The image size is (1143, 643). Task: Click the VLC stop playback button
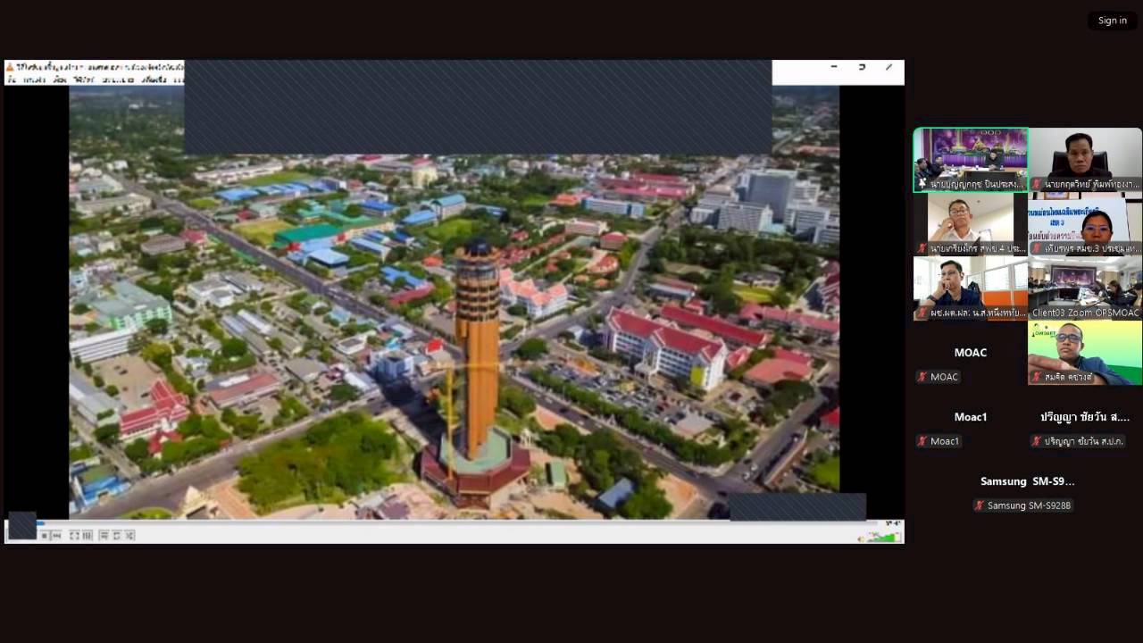point(45,536)
